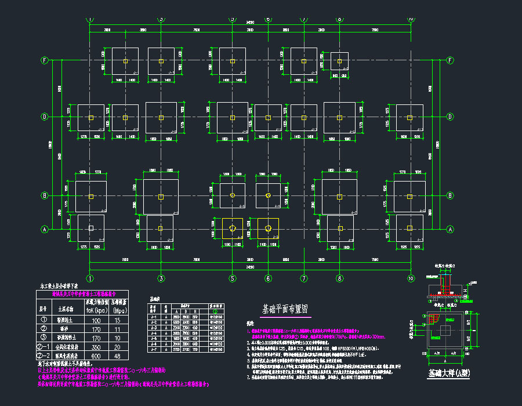Click the red rebar hatch in the foundation detail
This screenshot has width=522, height=406.
(432, 318)
